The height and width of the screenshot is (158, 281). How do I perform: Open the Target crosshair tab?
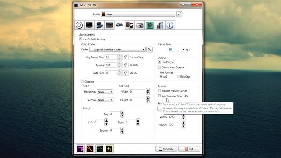79,25
